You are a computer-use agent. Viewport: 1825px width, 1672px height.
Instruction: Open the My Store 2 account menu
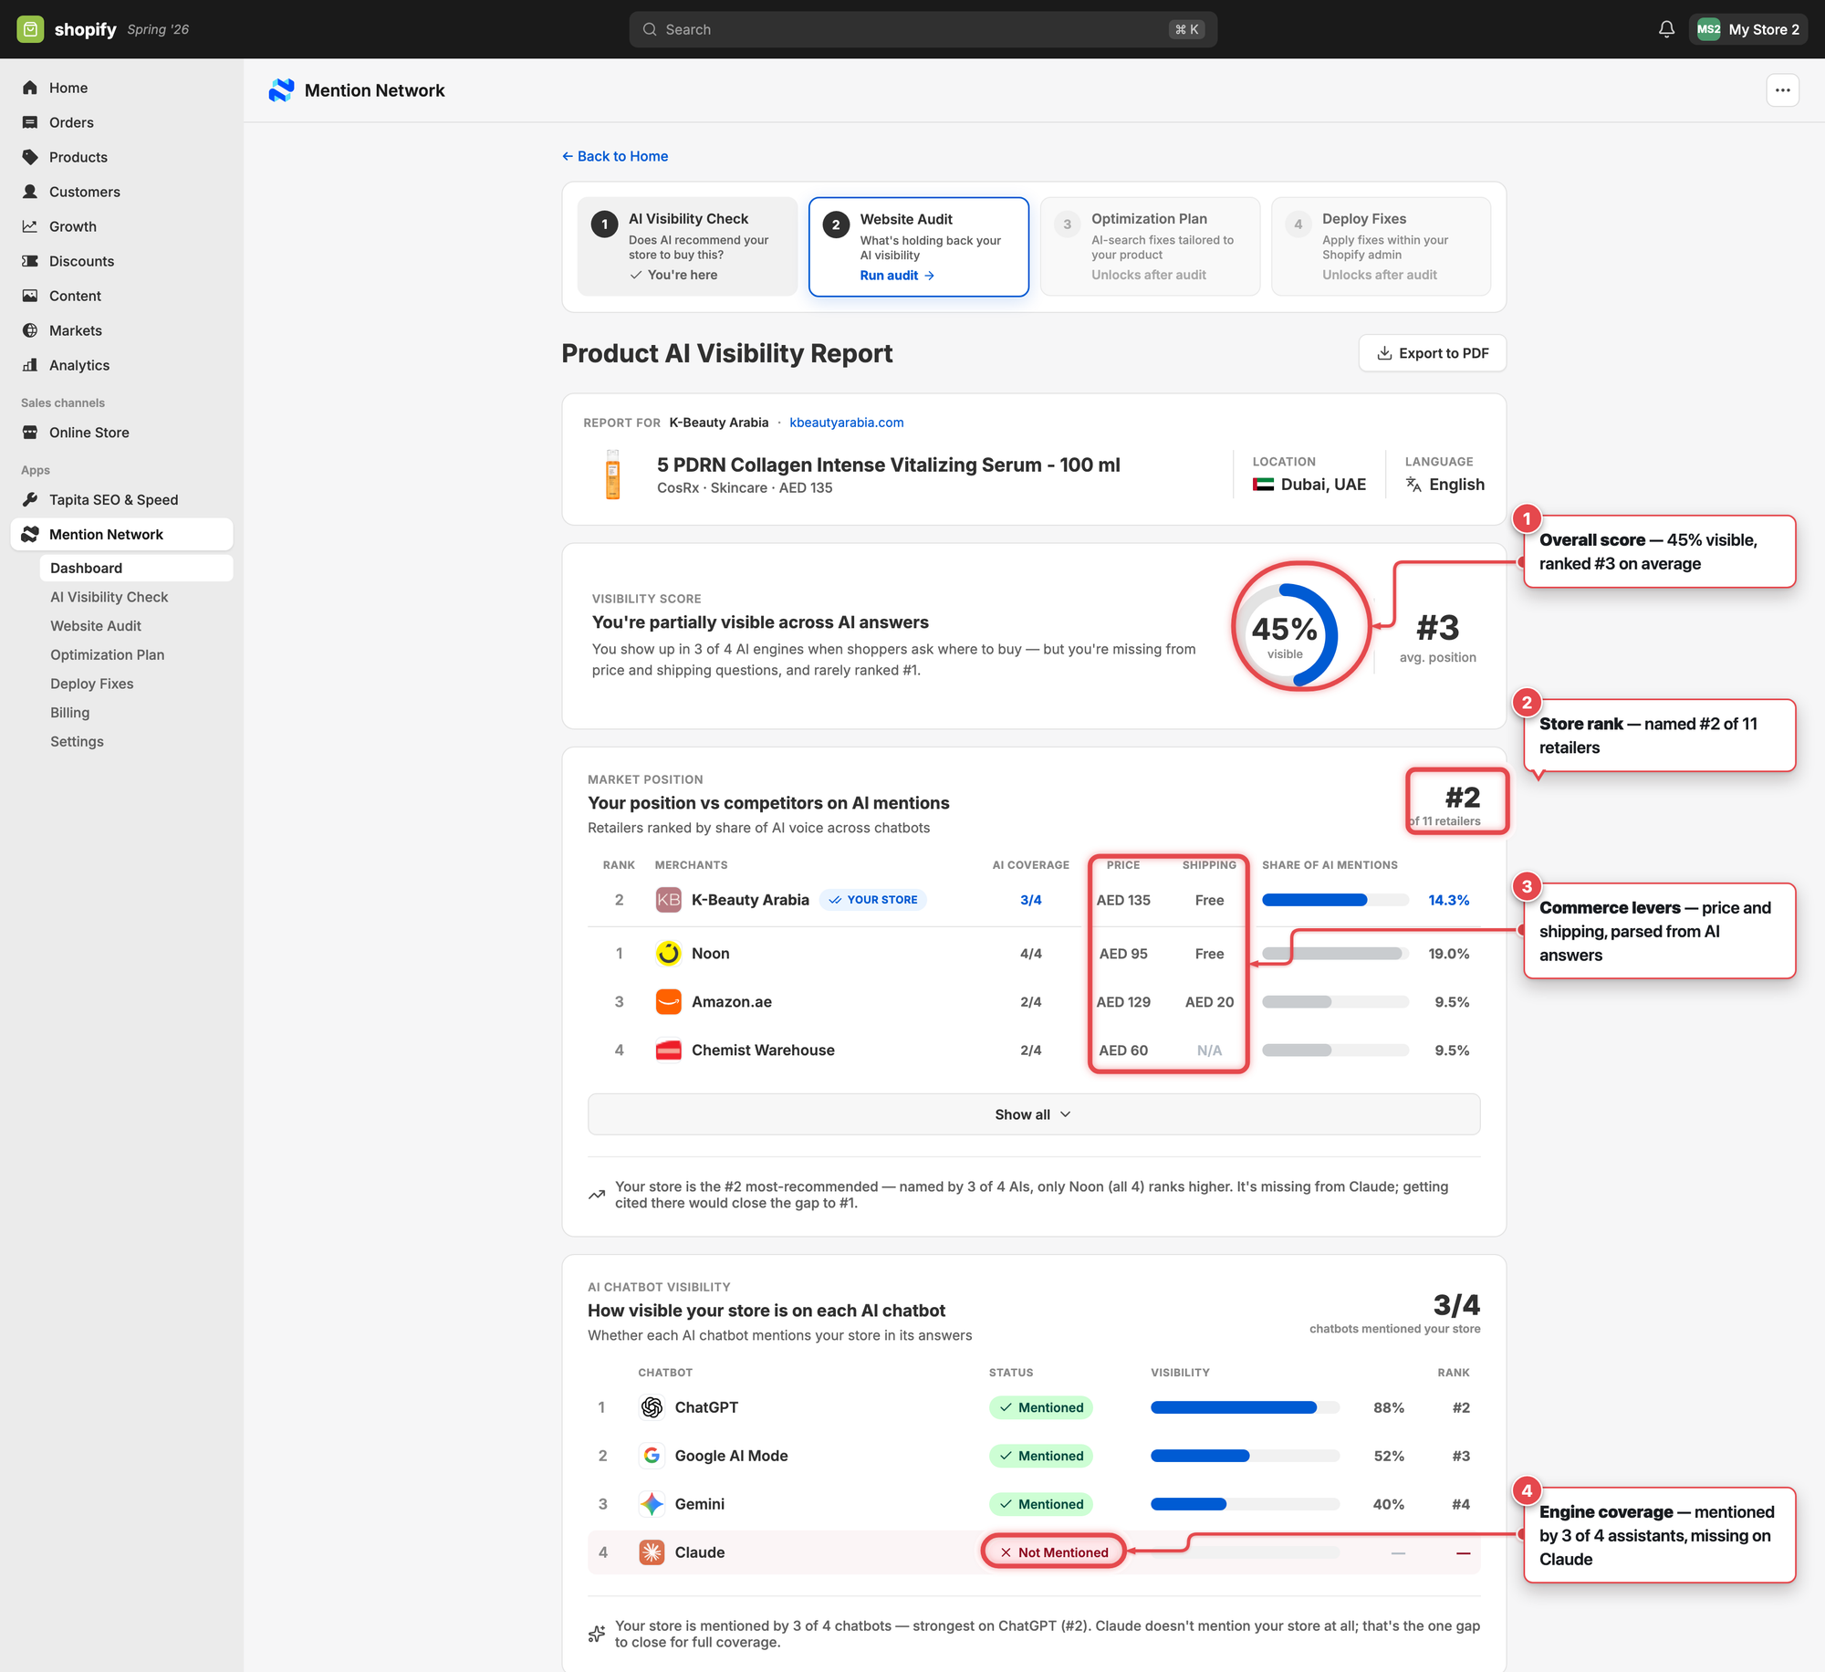(1747, 29)
